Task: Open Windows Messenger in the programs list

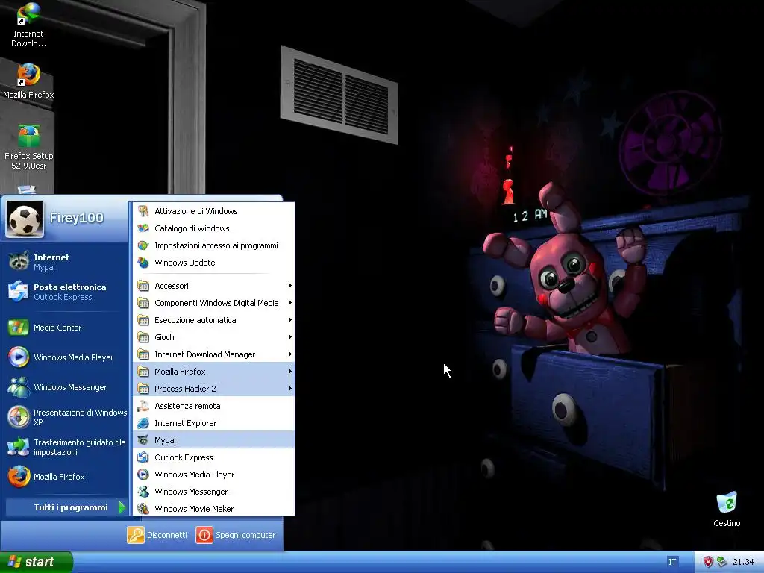Action: tap(214, 491)
